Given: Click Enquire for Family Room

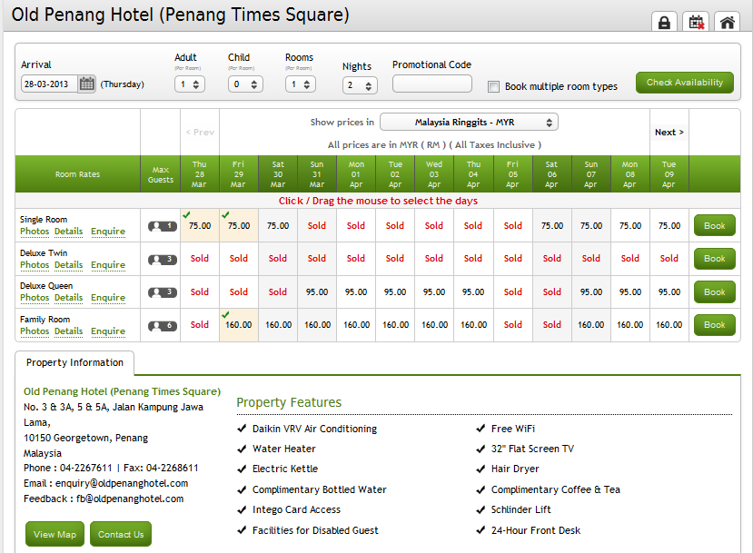Looking at the screenshot, I should point(108,331).
